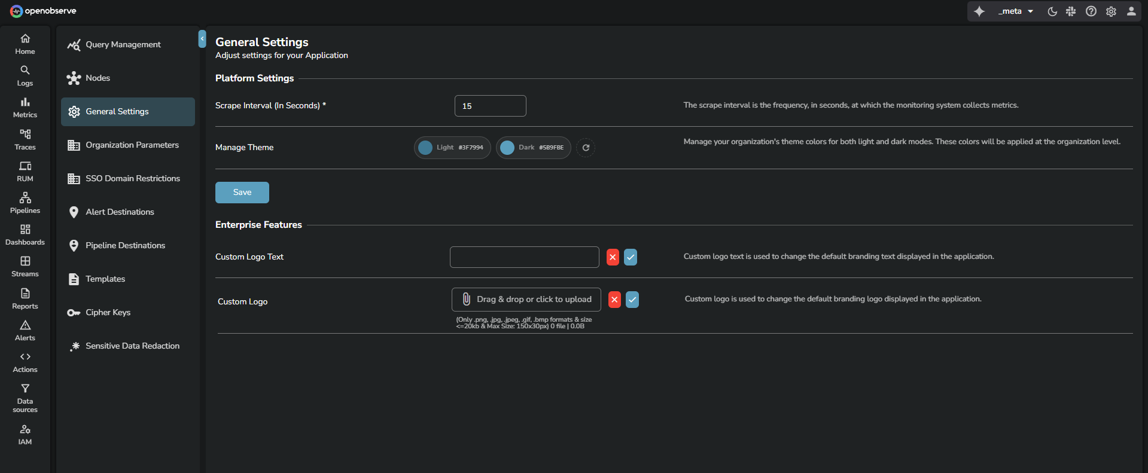Click the Scrape Interval input field
Image resolution: width=1148 pixels, height=473 pixels.
[490, 106]
